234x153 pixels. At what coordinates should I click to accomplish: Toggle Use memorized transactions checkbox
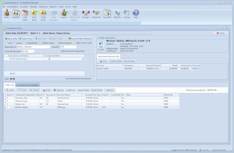coord(64,79)
